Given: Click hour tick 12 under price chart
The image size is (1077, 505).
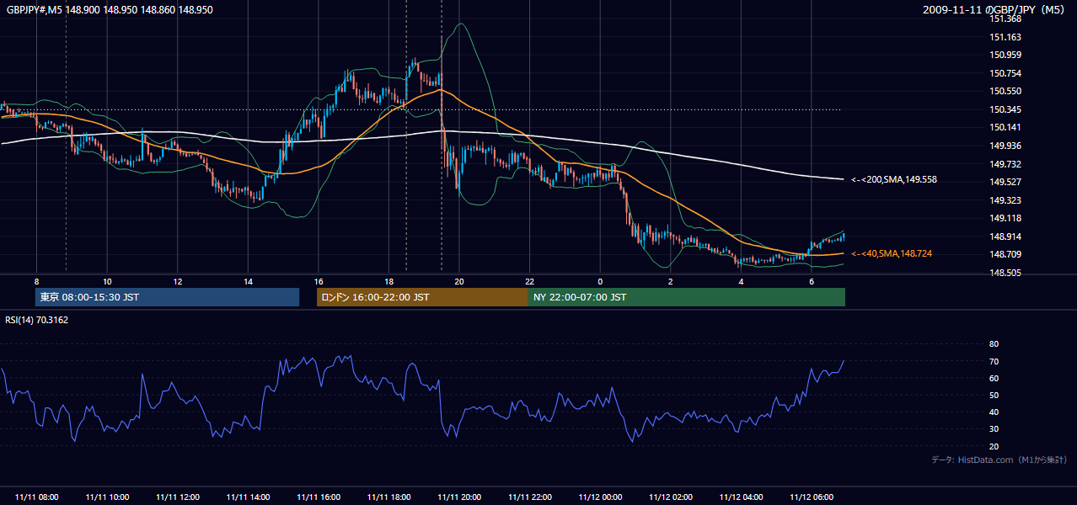Looking at the screenshot, I should click(x=177, y=281).
